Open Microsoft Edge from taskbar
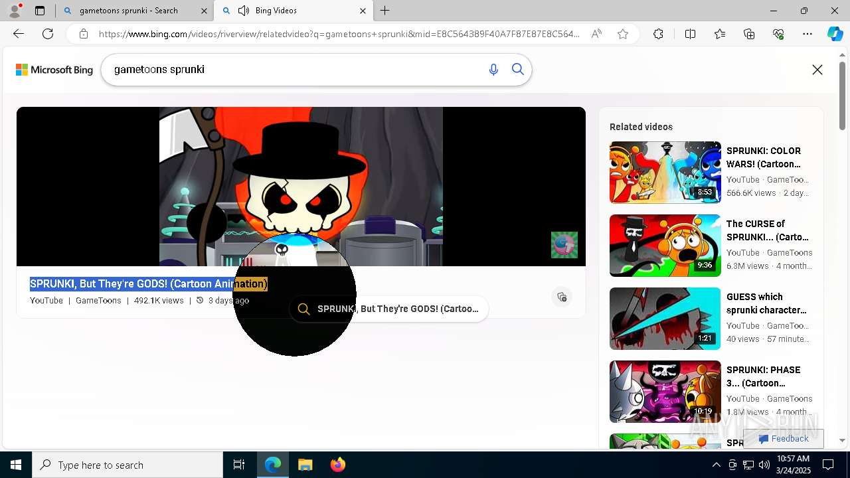The height and width of the screenshot is (478, 850). (273, 465)
